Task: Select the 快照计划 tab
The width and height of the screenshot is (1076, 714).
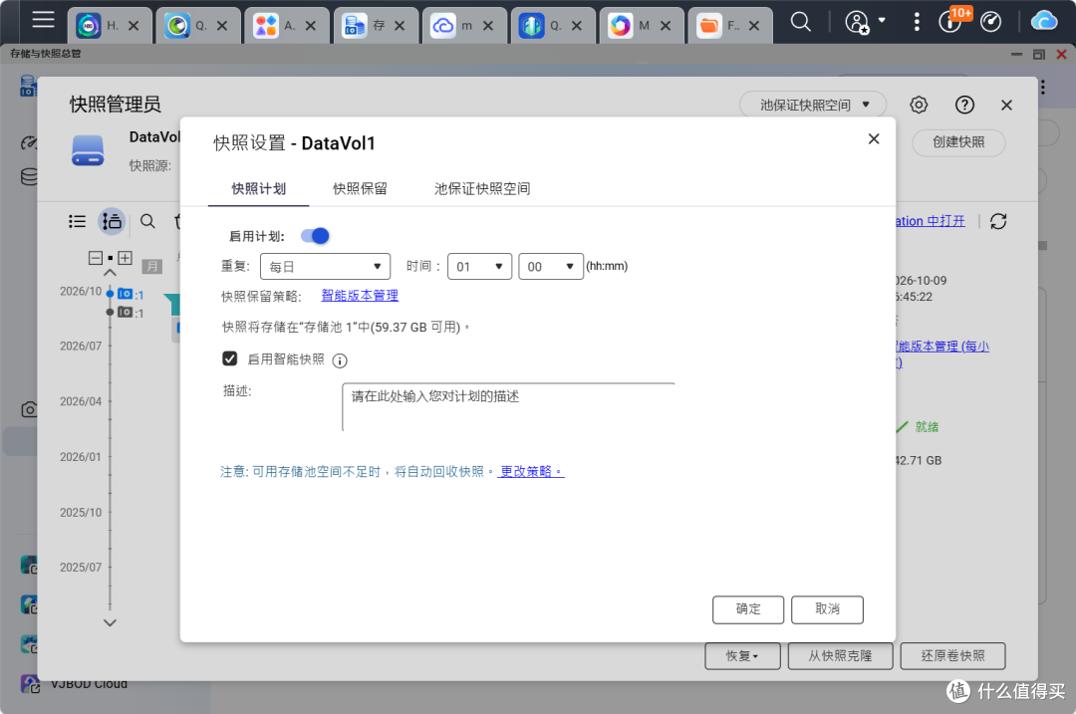Action: click(x=259, y=188)
